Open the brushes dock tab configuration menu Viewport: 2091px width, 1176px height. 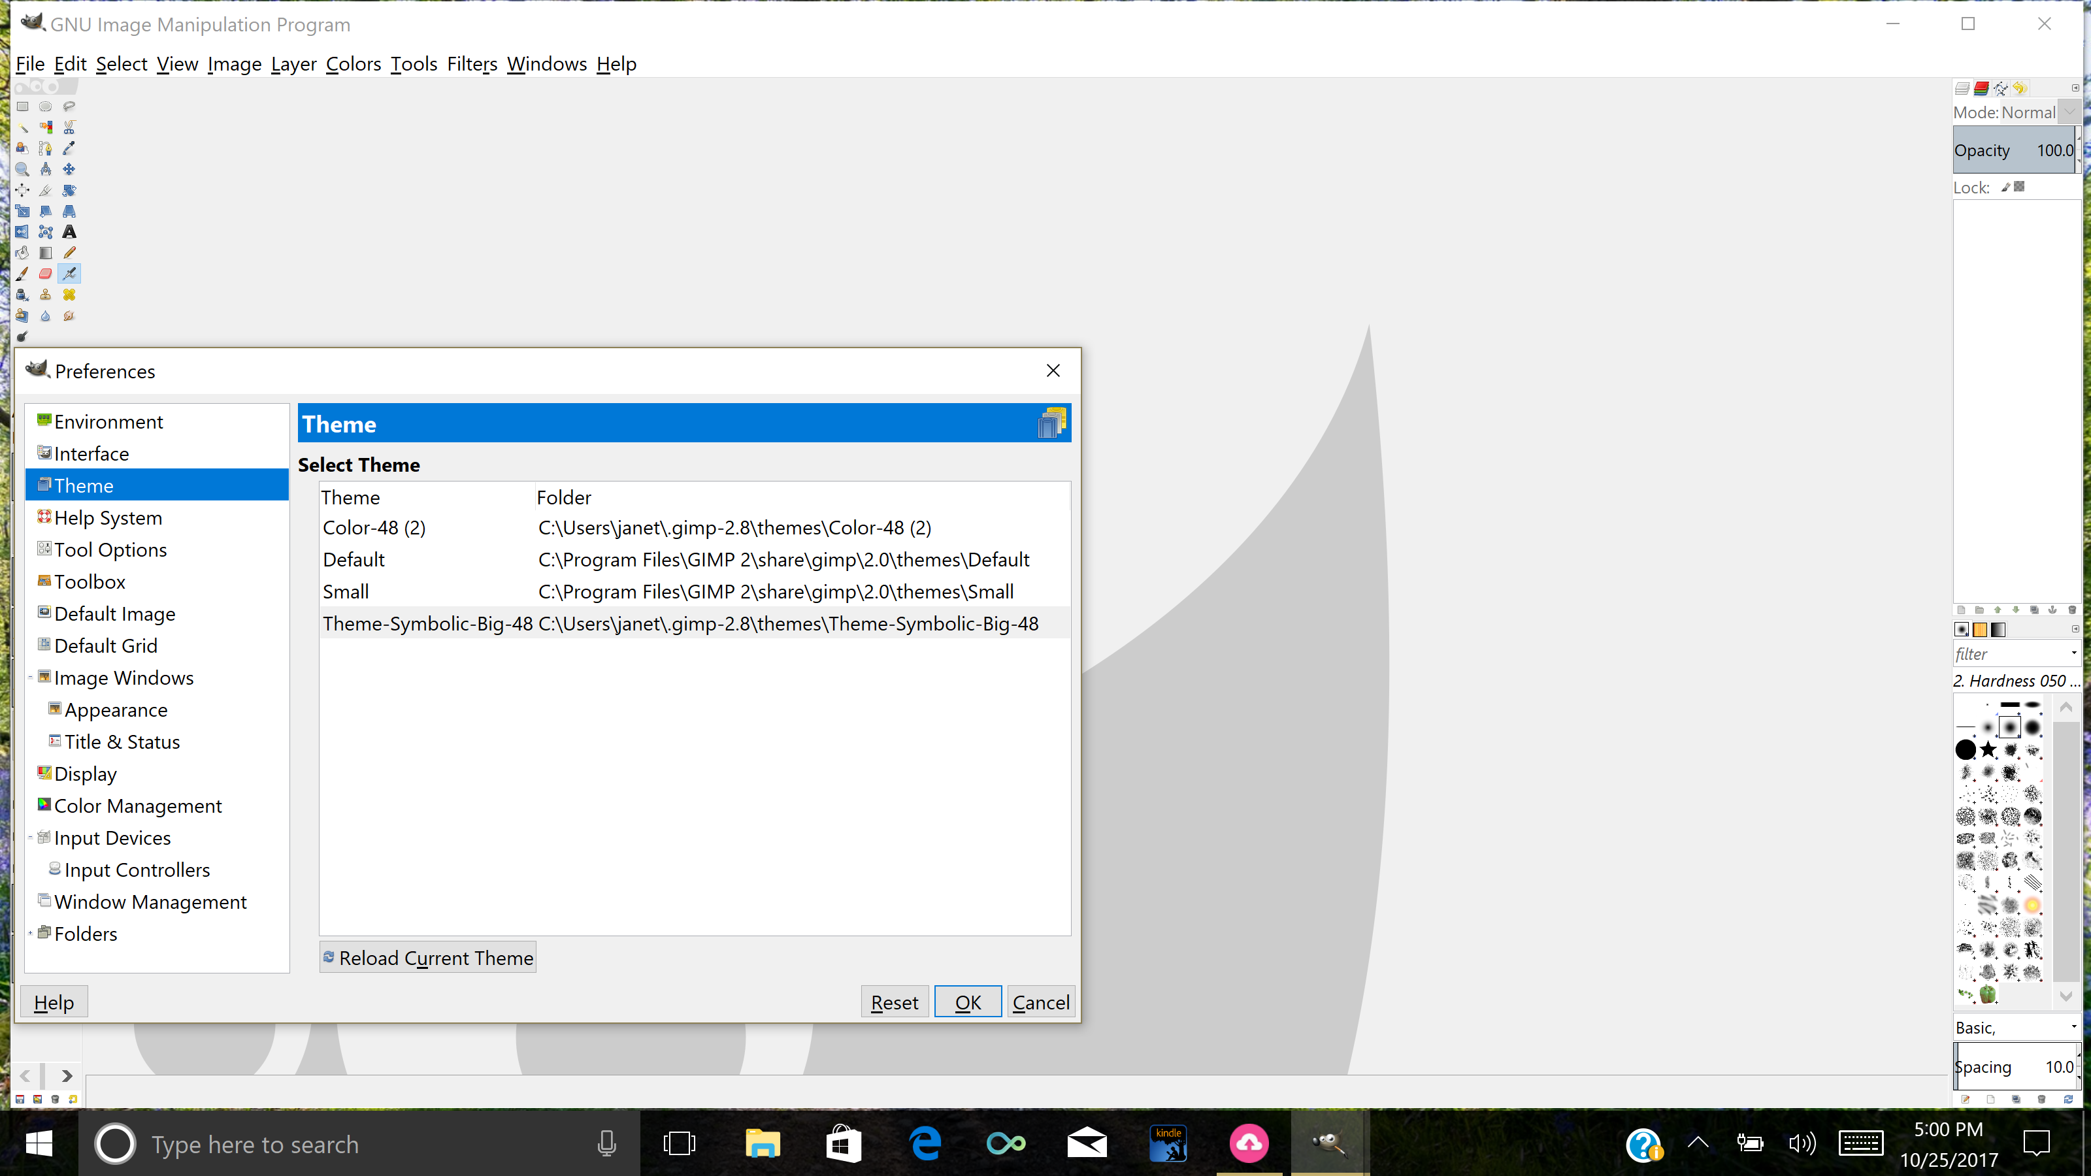click(x=2075, y=629)
